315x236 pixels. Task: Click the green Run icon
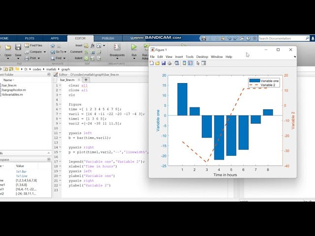pos(134,47)
